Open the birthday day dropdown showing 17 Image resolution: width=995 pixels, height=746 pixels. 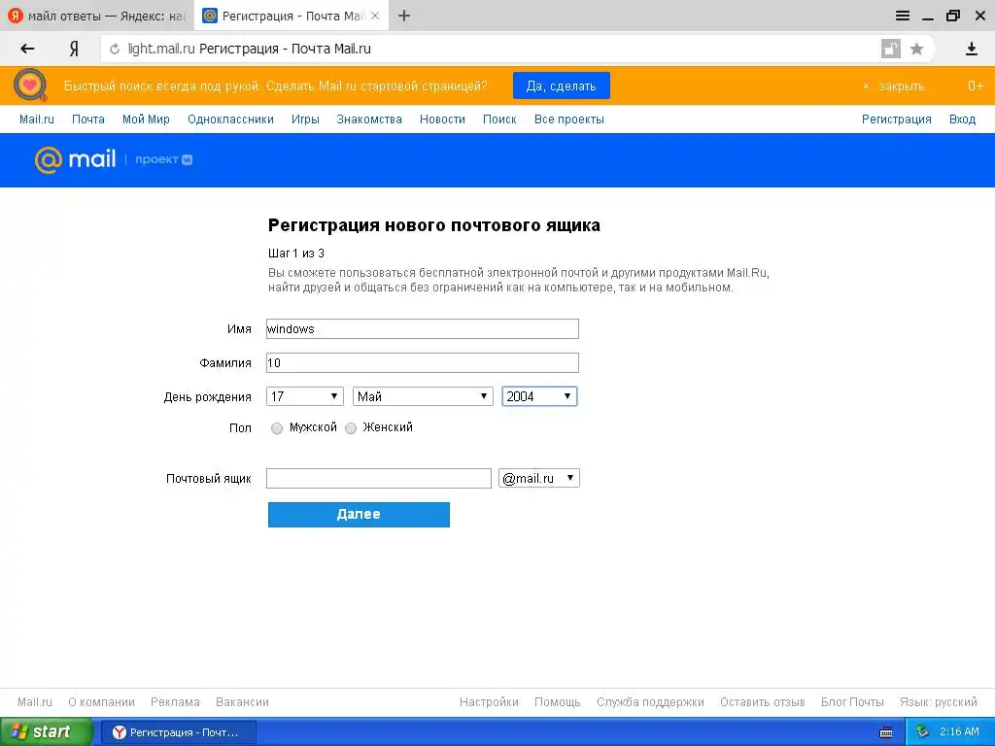coord(304,396)
